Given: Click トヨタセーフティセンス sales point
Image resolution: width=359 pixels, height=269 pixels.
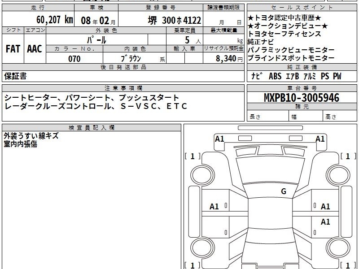Looking at the screenshot, I should [x=285, y=34].
